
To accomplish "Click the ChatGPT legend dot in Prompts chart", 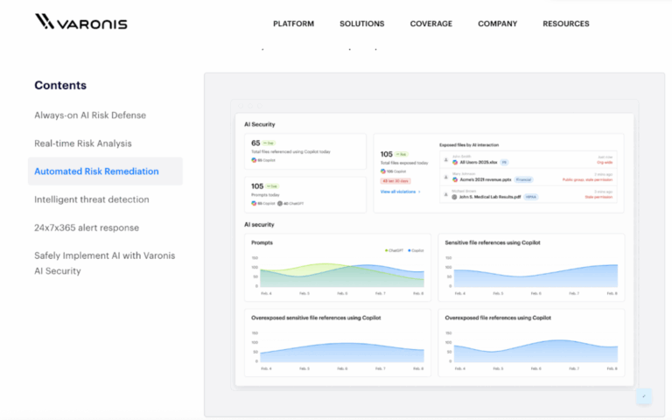I will tap(386, 251).
